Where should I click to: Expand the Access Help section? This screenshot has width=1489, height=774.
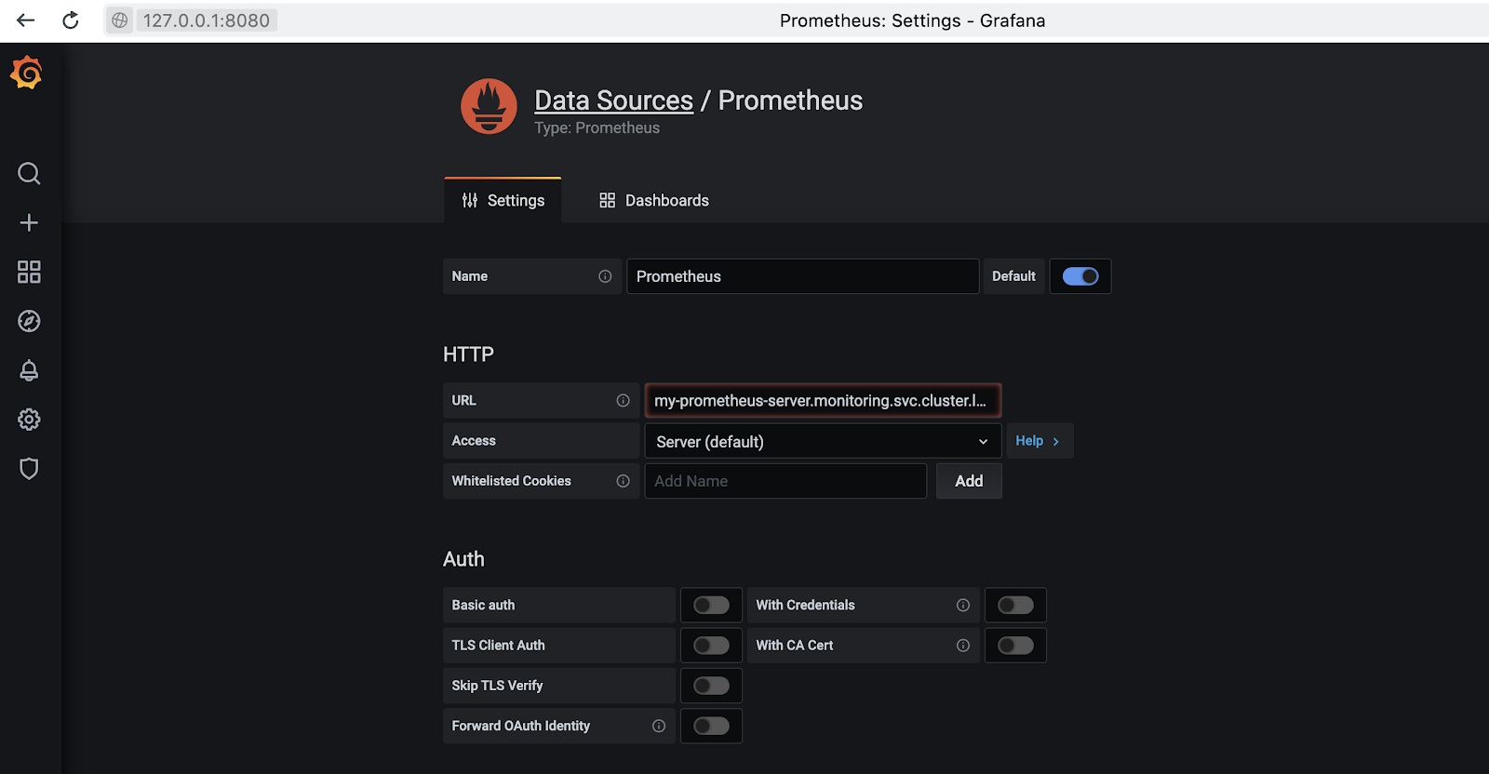(1039, 441)
